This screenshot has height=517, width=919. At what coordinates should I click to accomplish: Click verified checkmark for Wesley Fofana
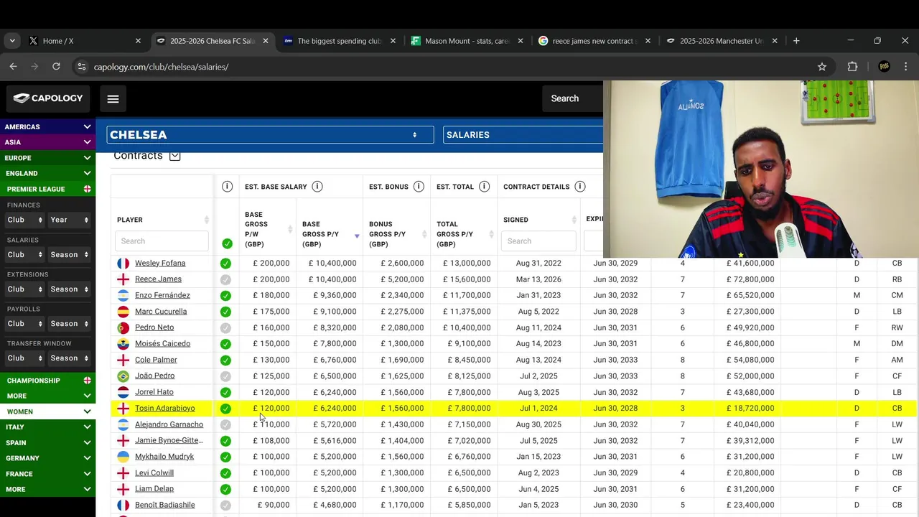(x=225, y=264)
